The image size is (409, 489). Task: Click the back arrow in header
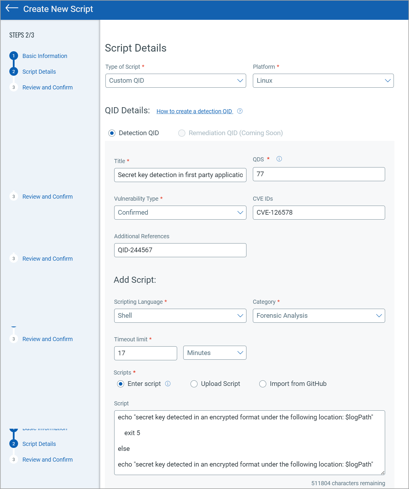(12, 8)
